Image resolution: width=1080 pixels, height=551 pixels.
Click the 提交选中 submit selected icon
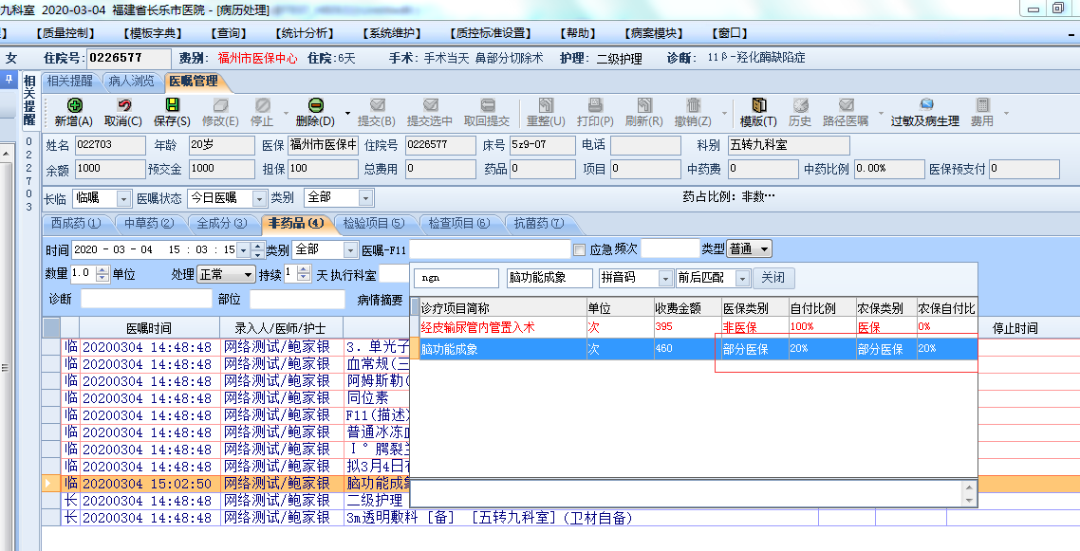click(431, 105)
